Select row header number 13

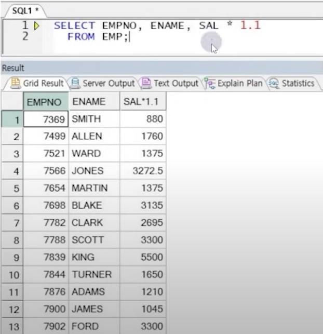12,326
